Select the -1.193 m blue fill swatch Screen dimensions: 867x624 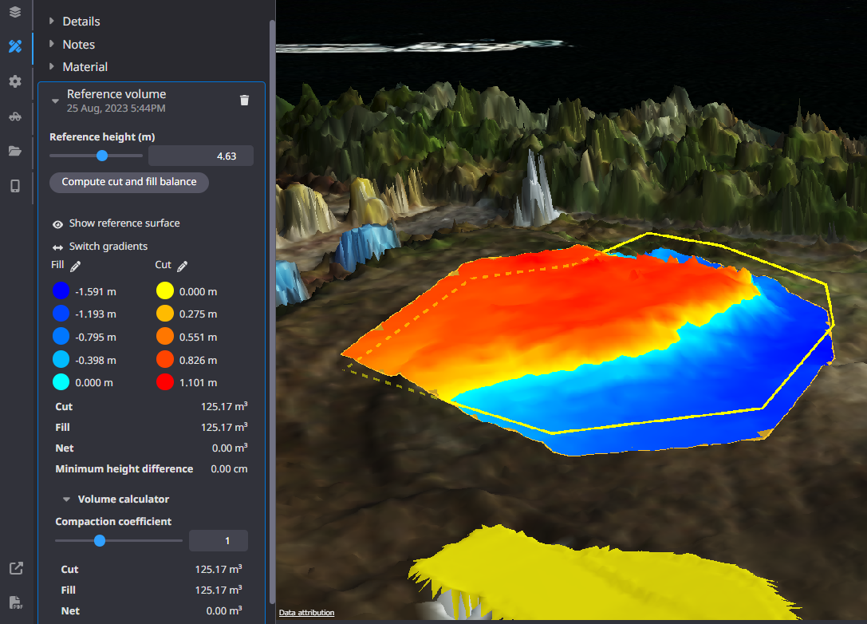(61, 314)
